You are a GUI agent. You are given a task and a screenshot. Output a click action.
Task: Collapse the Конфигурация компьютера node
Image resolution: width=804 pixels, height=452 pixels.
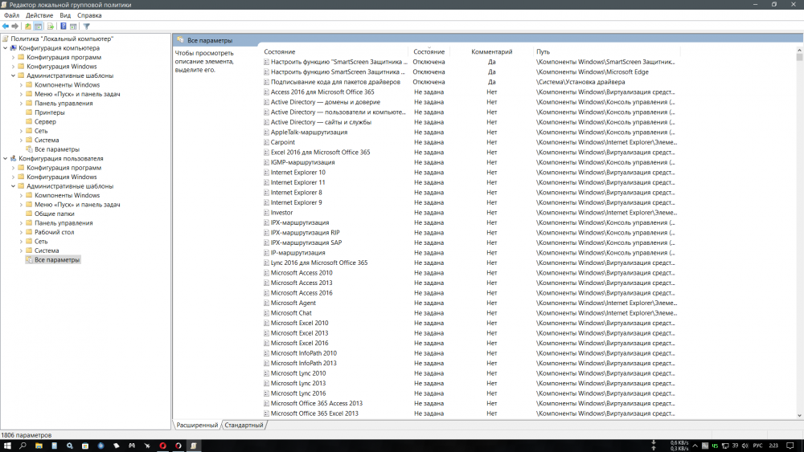(6, 48)
